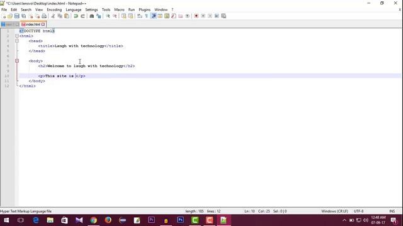Toggle INS insert mode in status bar
The width and height of the screenshot is (403, 226).
392,212
